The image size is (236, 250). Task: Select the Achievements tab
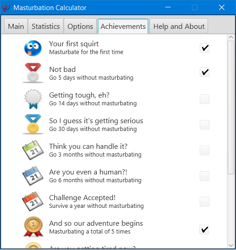click(123, 26)
